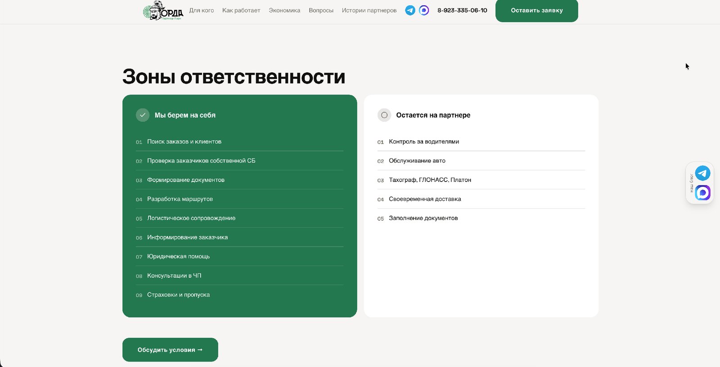Open the Для кого menu item
This screenshot has width=720, height=367.
(x=202, y=10)
